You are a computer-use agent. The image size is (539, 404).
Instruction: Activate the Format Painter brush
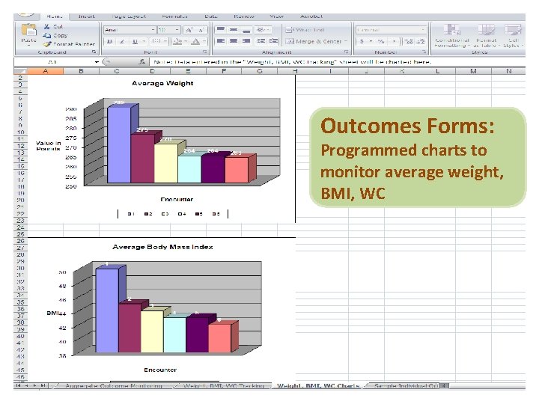(x=47, y=44)
